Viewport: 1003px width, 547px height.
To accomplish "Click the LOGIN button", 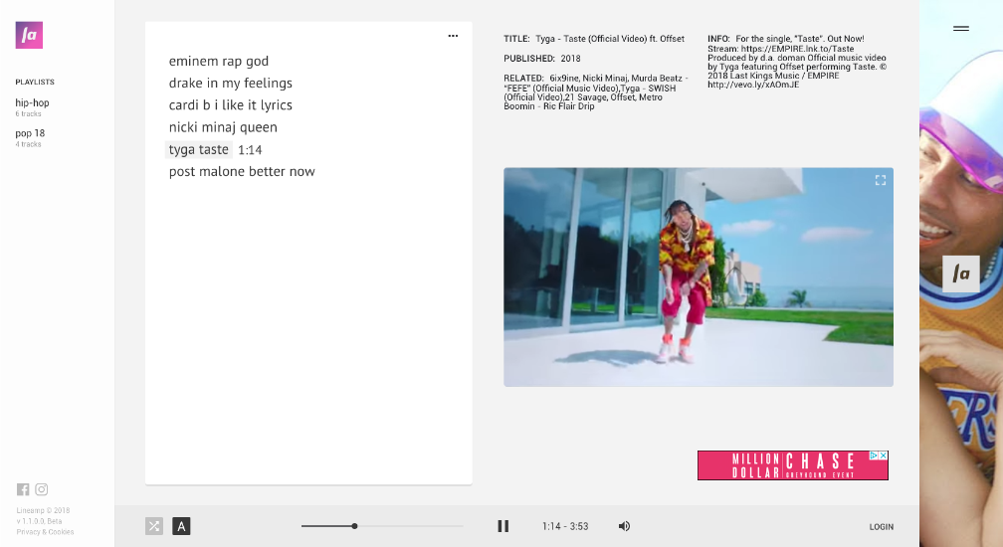I will coord(881,526).
